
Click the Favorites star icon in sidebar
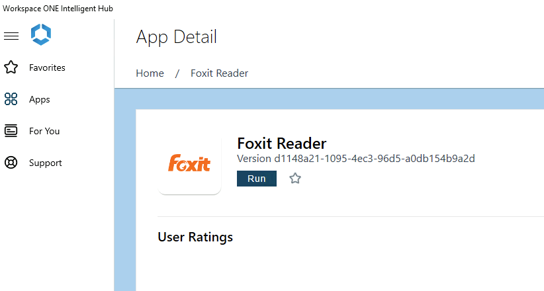11,67
